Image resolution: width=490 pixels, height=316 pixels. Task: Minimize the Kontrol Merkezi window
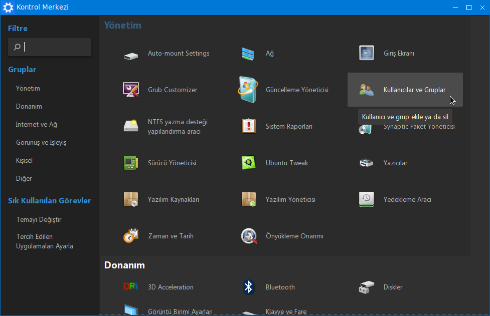[x=455, y=8]
